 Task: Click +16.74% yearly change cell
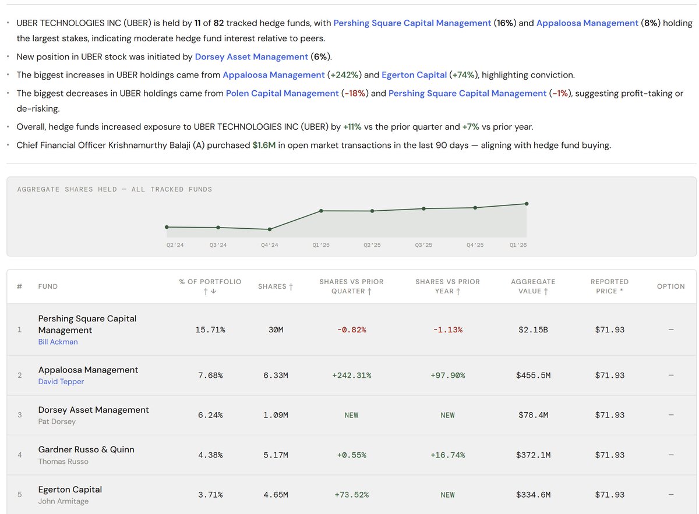pos(447,455)
